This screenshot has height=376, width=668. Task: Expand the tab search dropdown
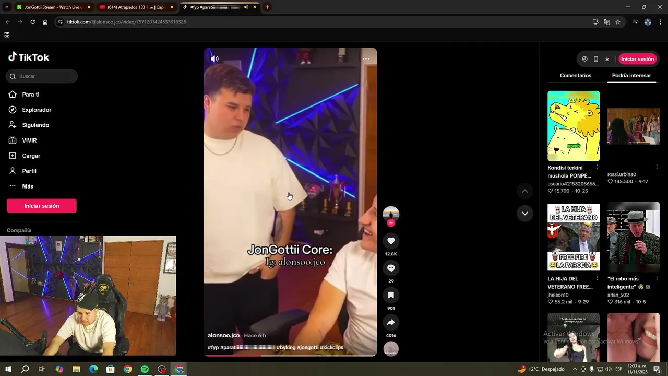coord(7,7)
